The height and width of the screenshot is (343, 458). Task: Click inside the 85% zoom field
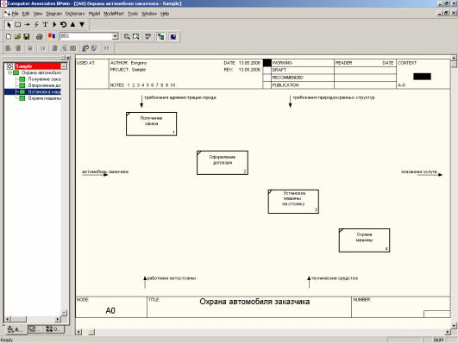pos(86,36)
